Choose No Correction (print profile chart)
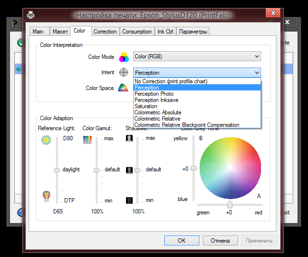 coord(197,81)
